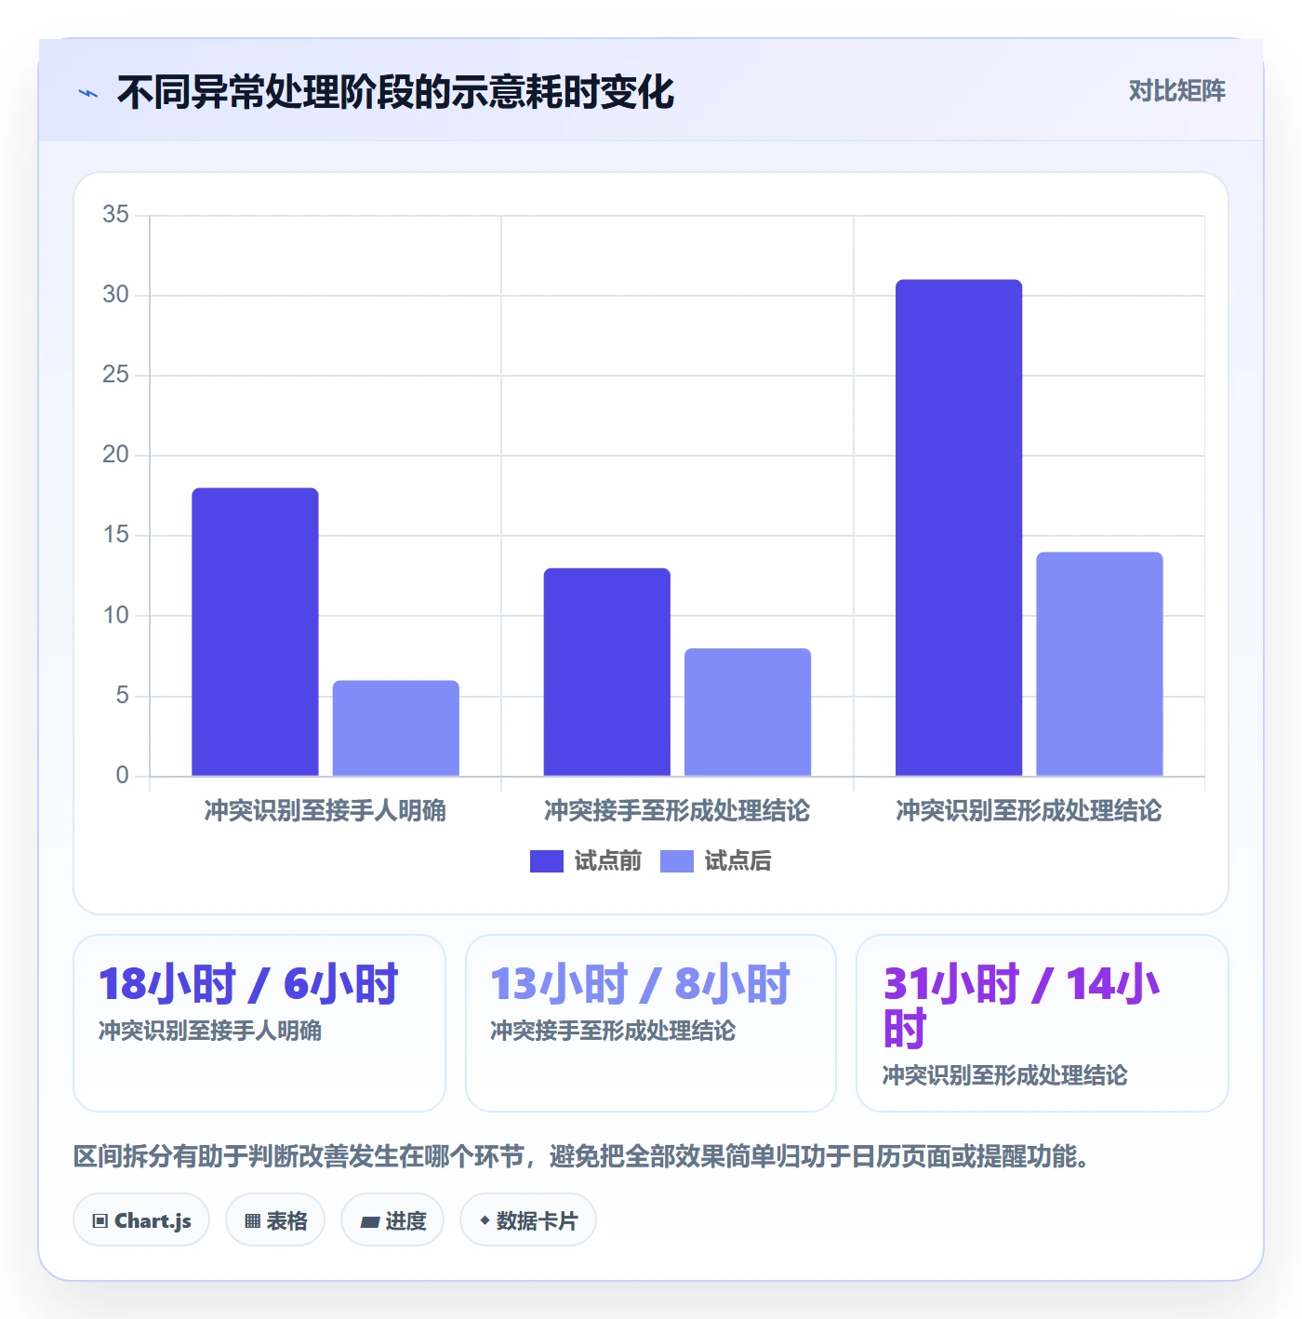Select the Chart.js tag chip
The height and width of the screenshot is (1319, 1302).
tap(141, 1220)
